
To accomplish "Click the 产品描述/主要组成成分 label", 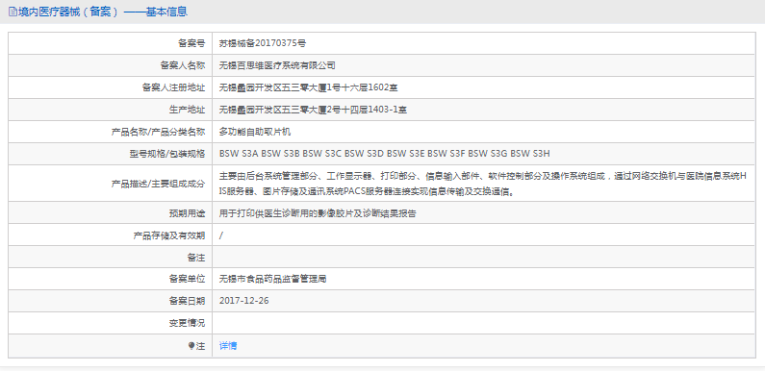I will (x=159, y=184).
